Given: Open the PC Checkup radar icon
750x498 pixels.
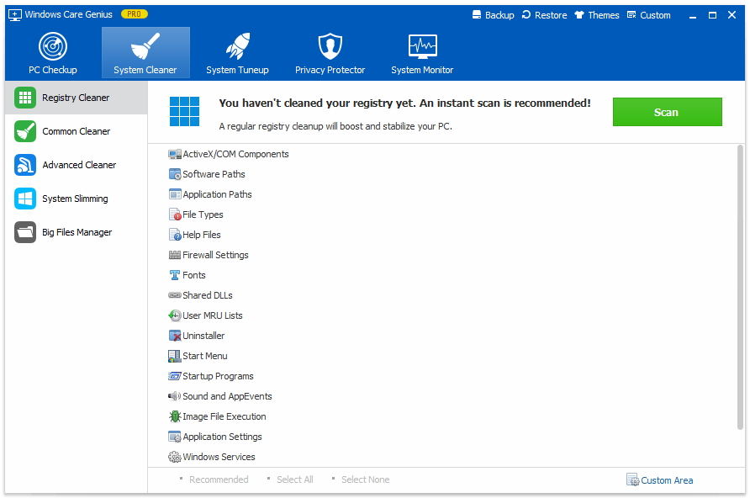Looking at the screenshot, I should tap(53, 46).
